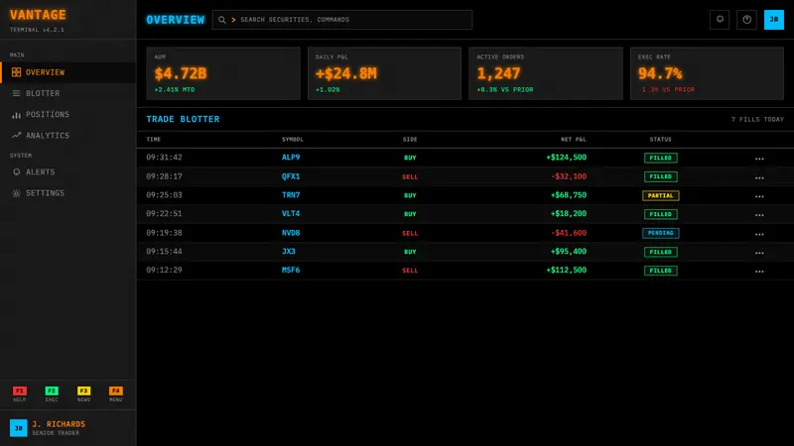Click the Symbol column header
The width and height of the screenshot is (794, 446).
click(x=293, y=139)
